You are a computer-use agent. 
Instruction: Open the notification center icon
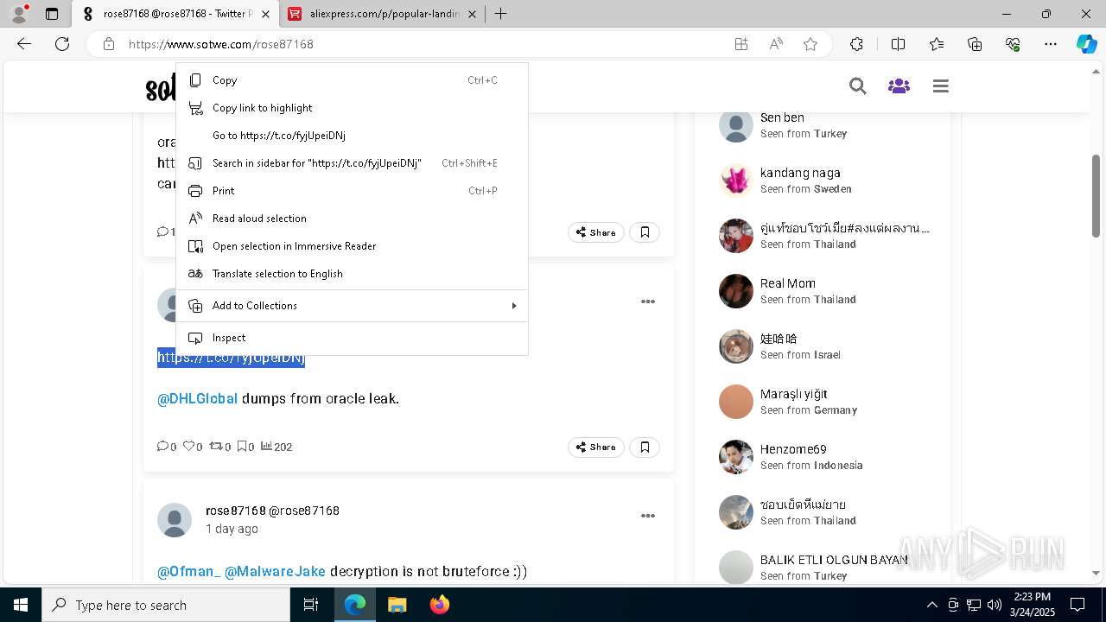[1077, 605]
